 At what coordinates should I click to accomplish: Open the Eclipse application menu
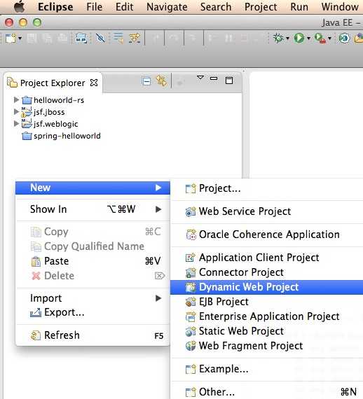click(x=55, y=7)
